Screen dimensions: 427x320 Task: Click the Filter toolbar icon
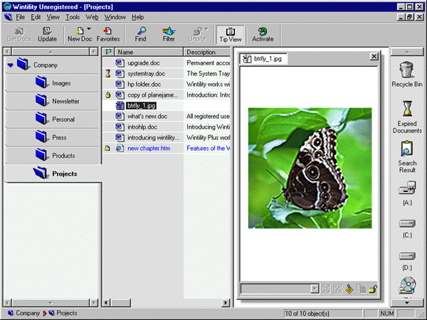click(x=169, y=34)
